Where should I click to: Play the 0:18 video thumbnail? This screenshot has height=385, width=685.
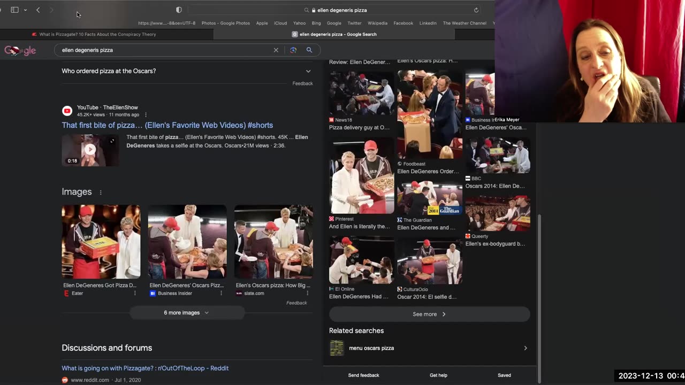(x=90, y=150)
